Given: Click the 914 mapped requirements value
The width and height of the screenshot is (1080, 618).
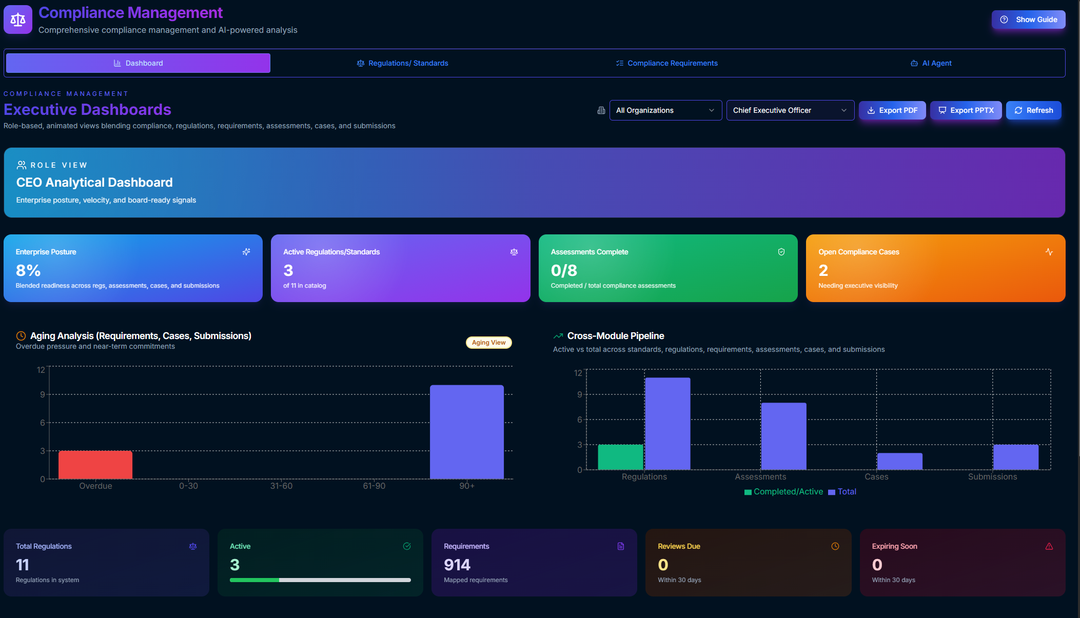Looking at the screenshot, I should pos(457,565).
